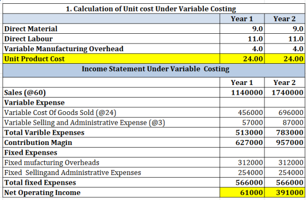Click 'Total Varible Expenses' label cell

[x=111, y=132]
